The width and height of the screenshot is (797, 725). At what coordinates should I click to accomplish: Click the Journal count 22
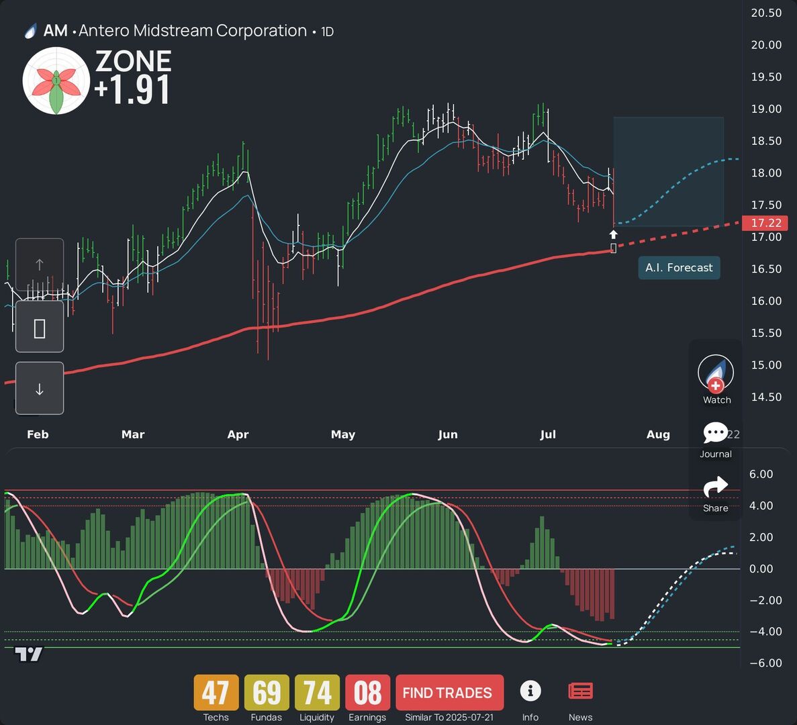pyautogui.click(x=733, y=434)
